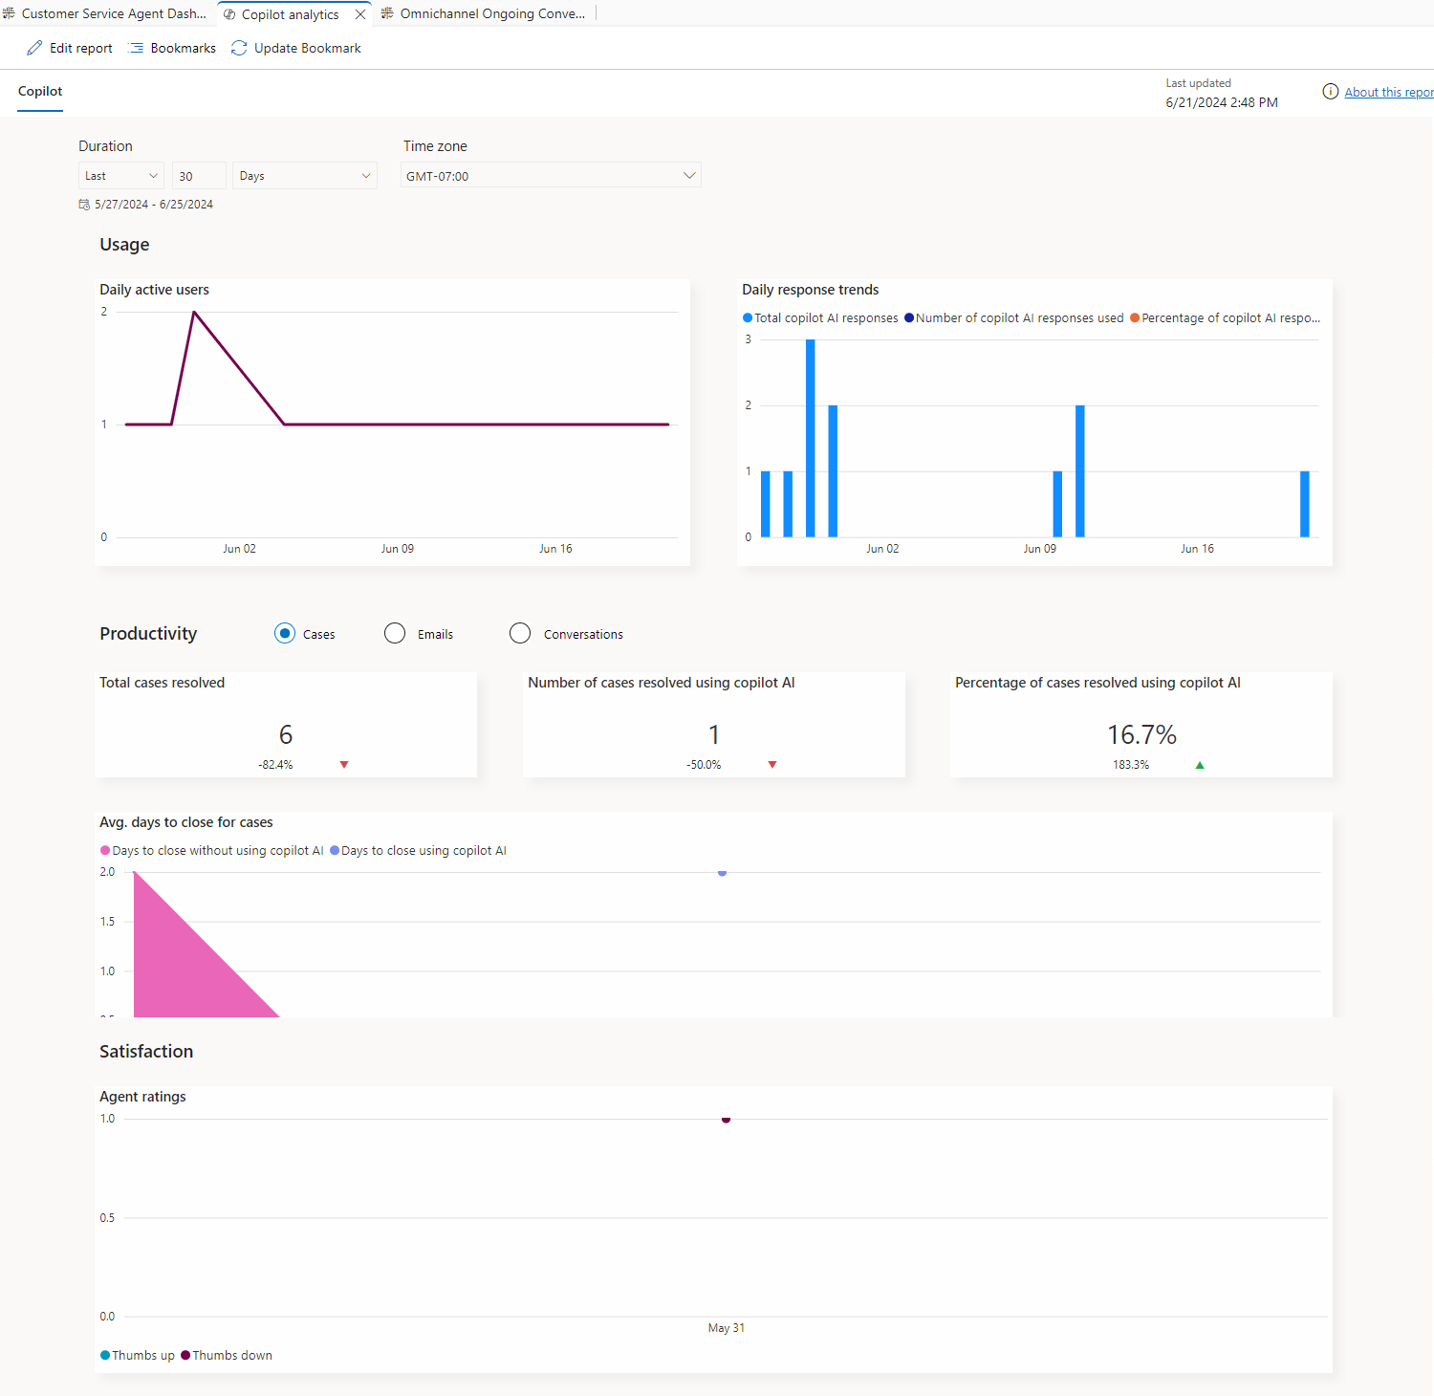Viewport: 1434px width, 1396px height.
Task: Expand the GMT-07:00 time zone dropdown
Action: coord(551,176)
